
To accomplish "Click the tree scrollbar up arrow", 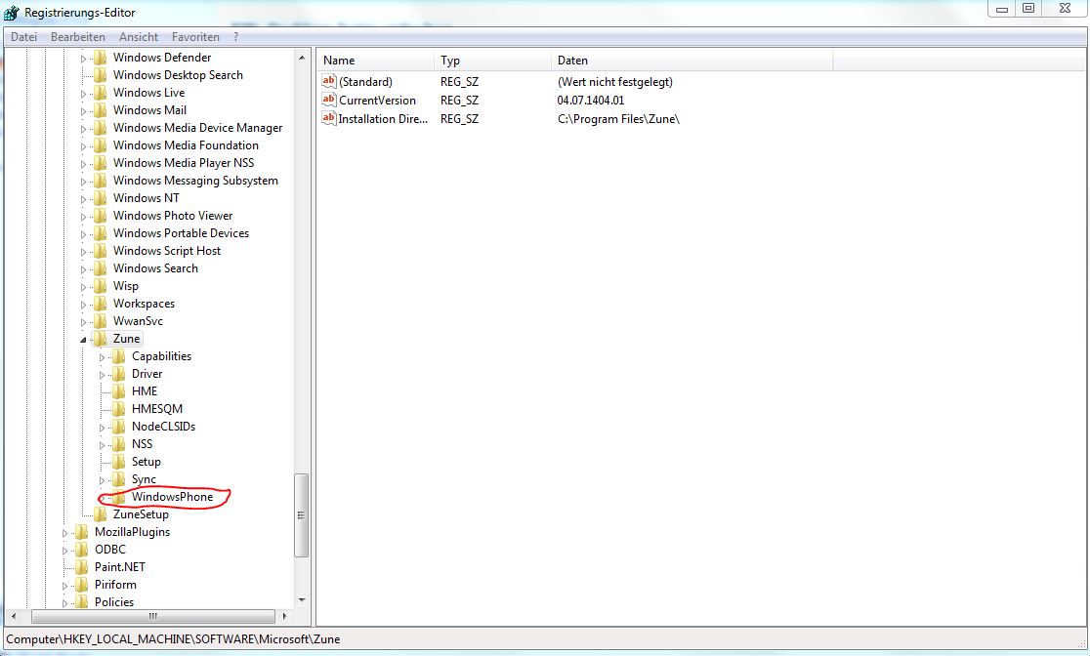I will tap(302, 57).
